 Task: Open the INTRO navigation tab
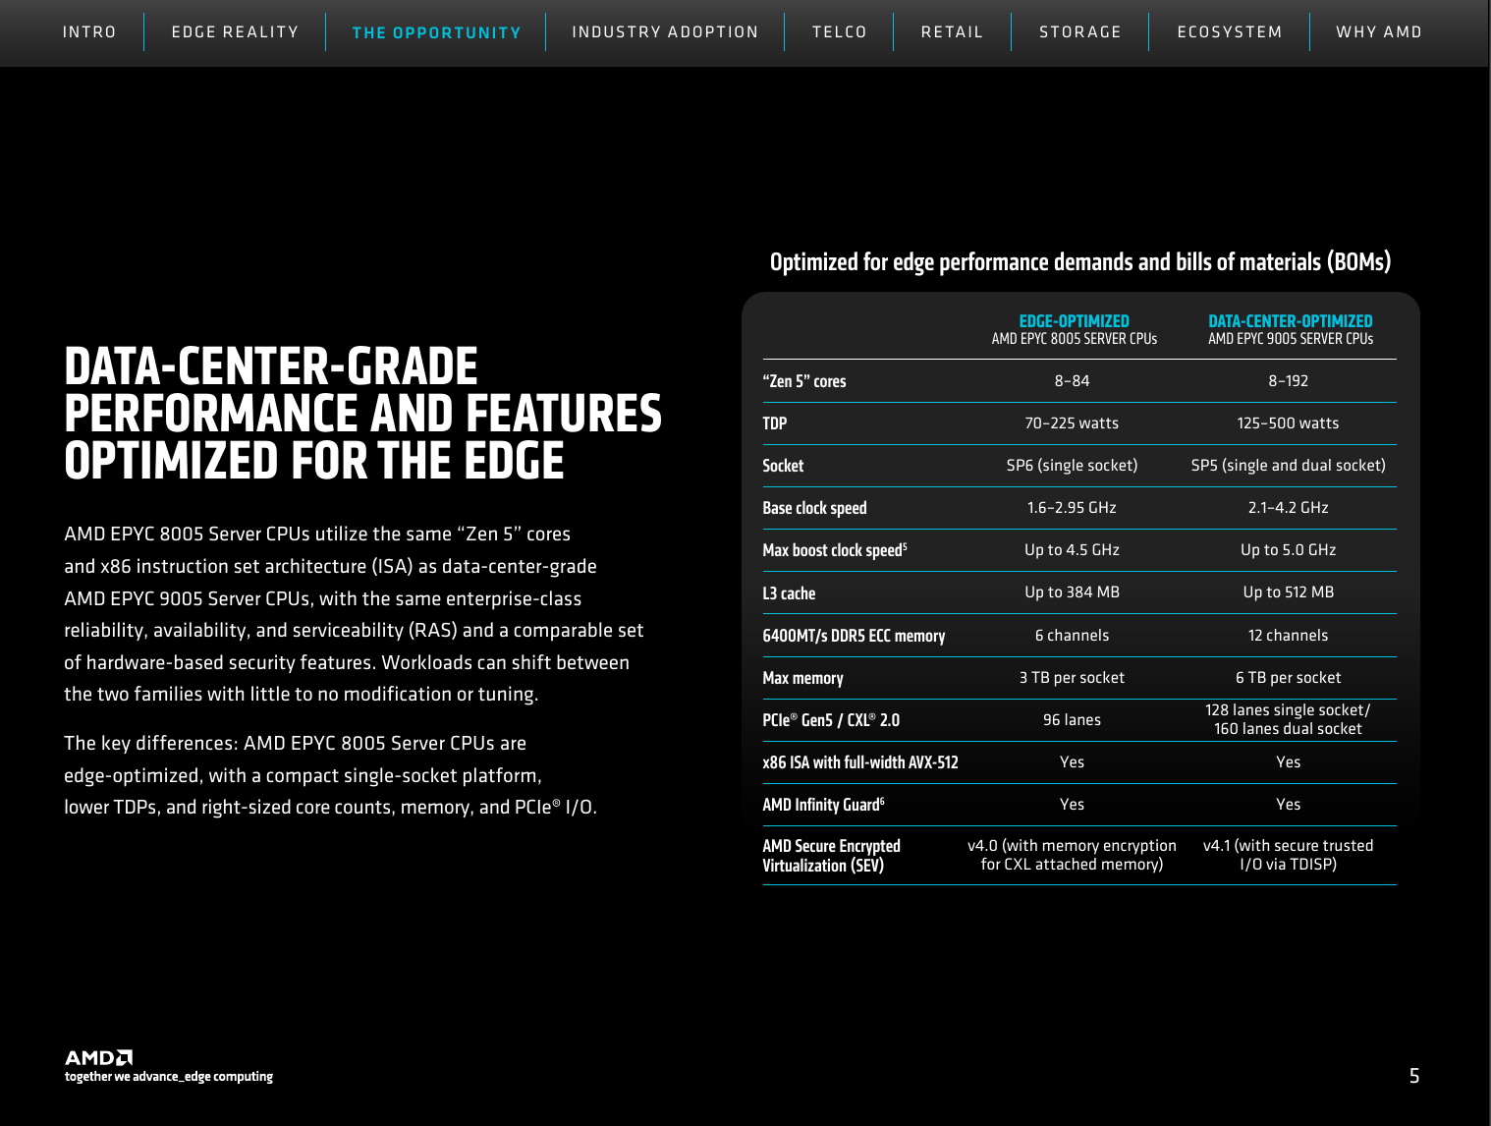click(89, 32)
